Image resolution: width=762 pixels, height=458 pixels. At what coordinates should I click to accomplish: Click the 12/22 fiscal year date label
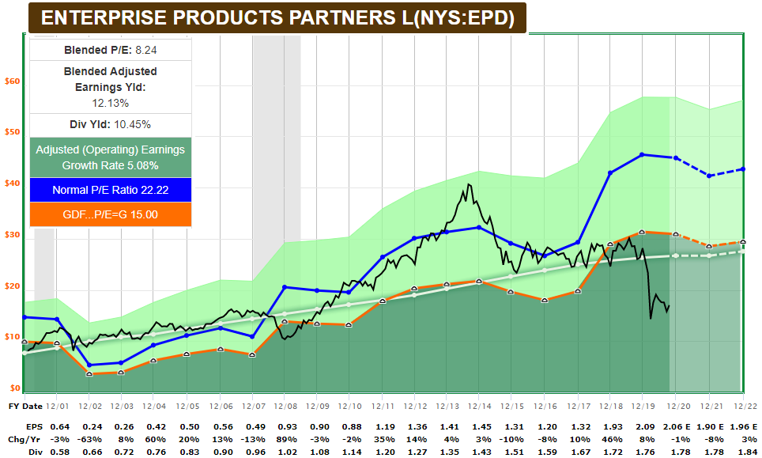[x=745, y=406]
